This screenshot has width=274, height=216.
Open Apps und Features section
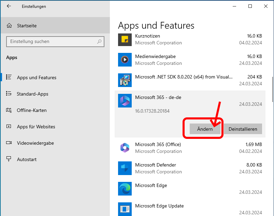(x=55, y=77)
